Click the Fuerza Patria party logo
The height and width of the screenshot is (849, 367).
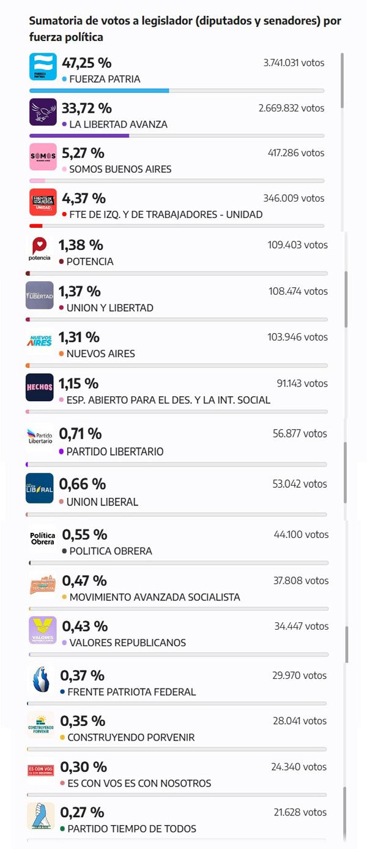point(43,67)
